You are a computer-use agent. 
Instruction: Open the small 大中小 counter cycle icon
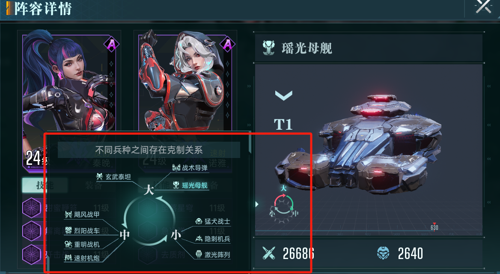pyautogui.click(x=283, y=204)
